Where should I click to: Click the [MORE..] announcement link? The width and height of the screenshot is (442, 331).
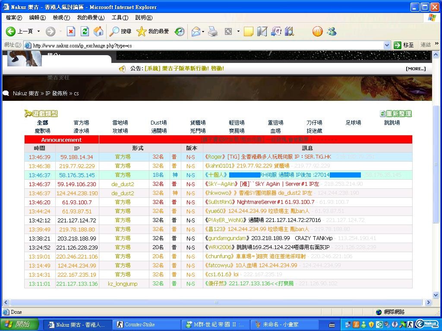click(x=415, y=69)
